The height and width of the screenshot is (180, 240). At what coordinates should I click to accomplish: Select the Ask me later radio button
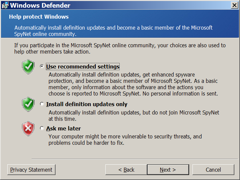pos(42,128)
